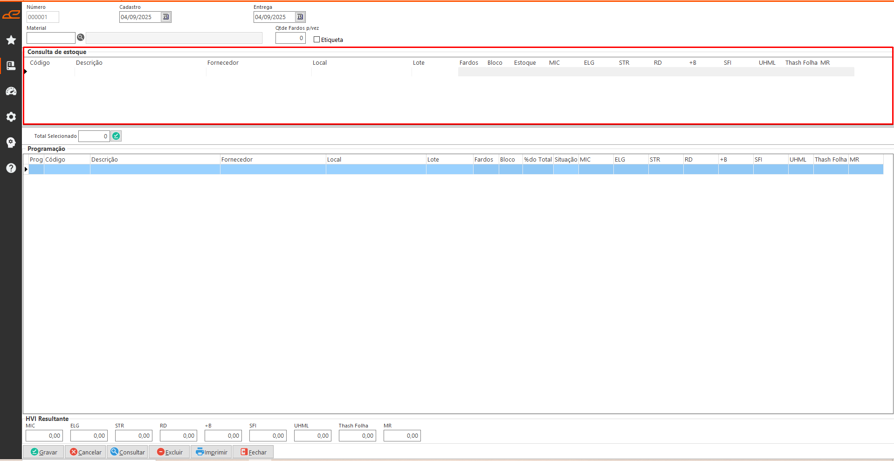
Task: Click the magnifier icon next to Material
Action: click(81, 38)
